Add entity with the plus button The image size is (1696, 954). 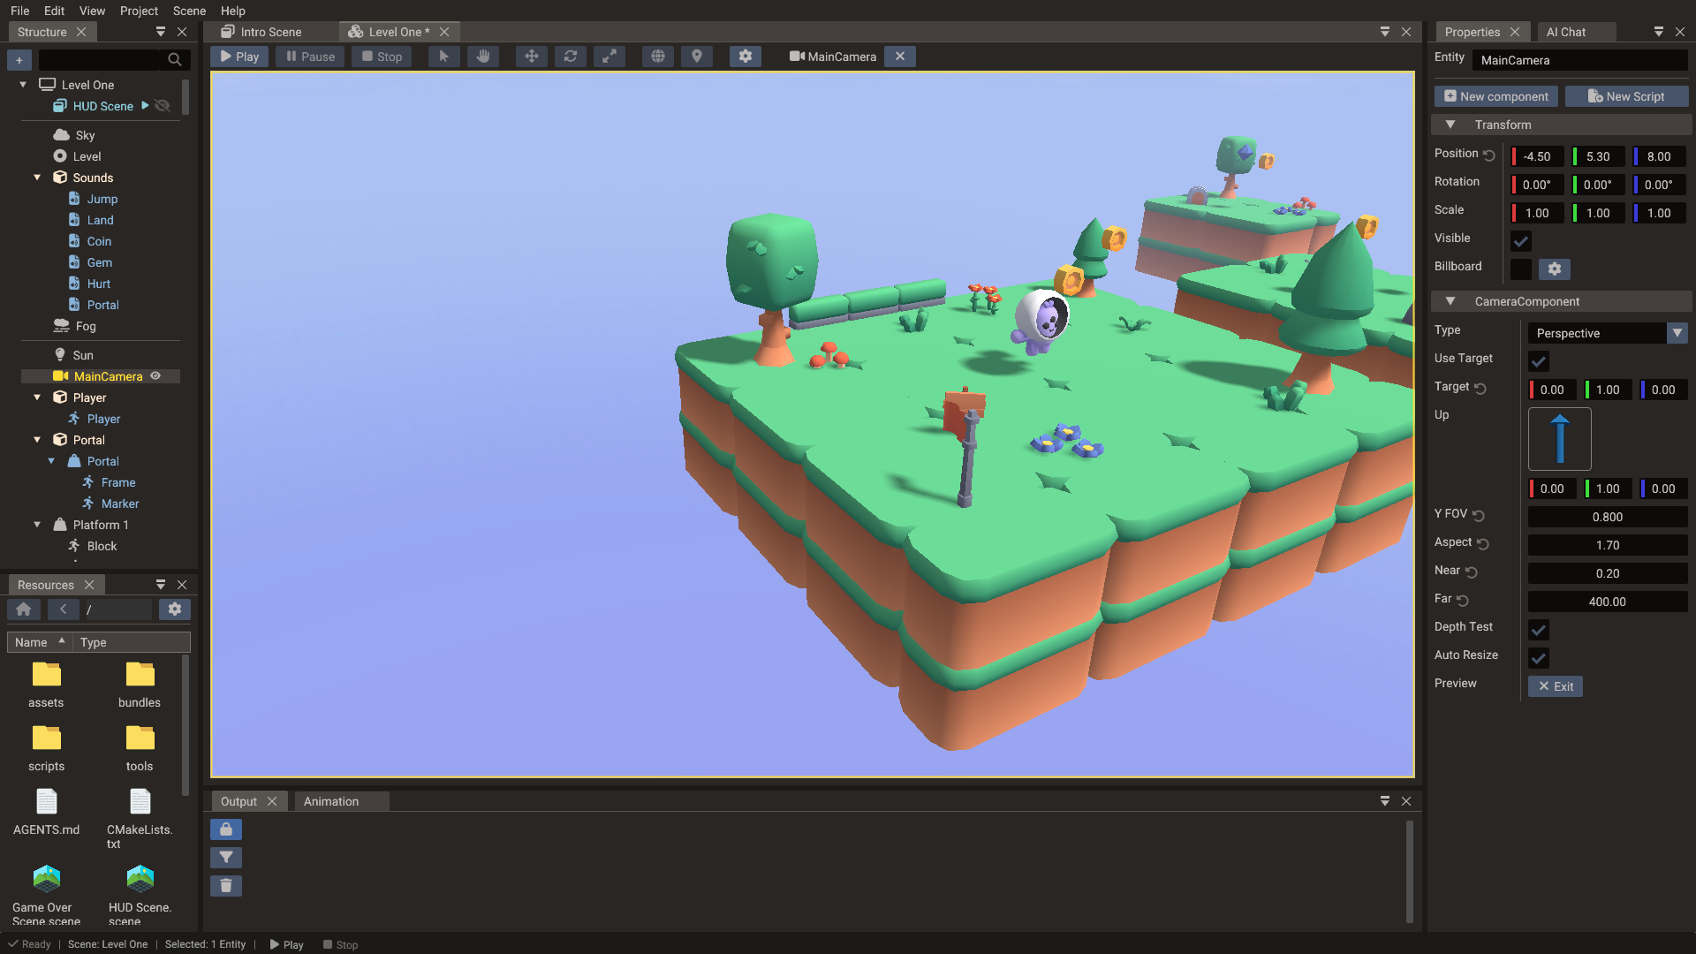point(19,60)
